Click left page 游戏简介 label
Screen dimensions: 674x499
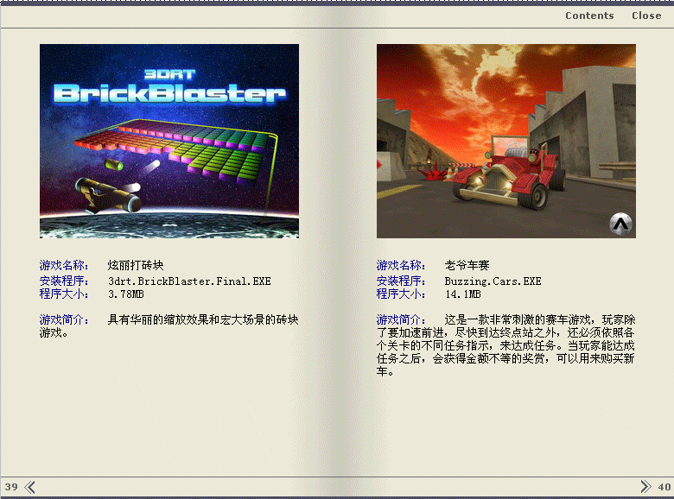point(64,319)
